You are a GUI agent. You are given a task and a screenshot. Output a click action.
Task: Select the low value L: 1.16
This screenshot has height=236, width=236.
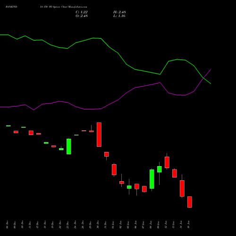[x=119, y=16]
